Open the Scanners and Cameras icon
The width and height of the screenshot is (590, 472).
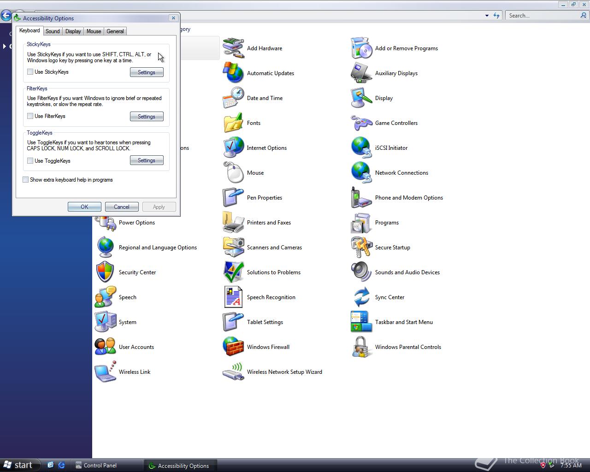(233, 248)
